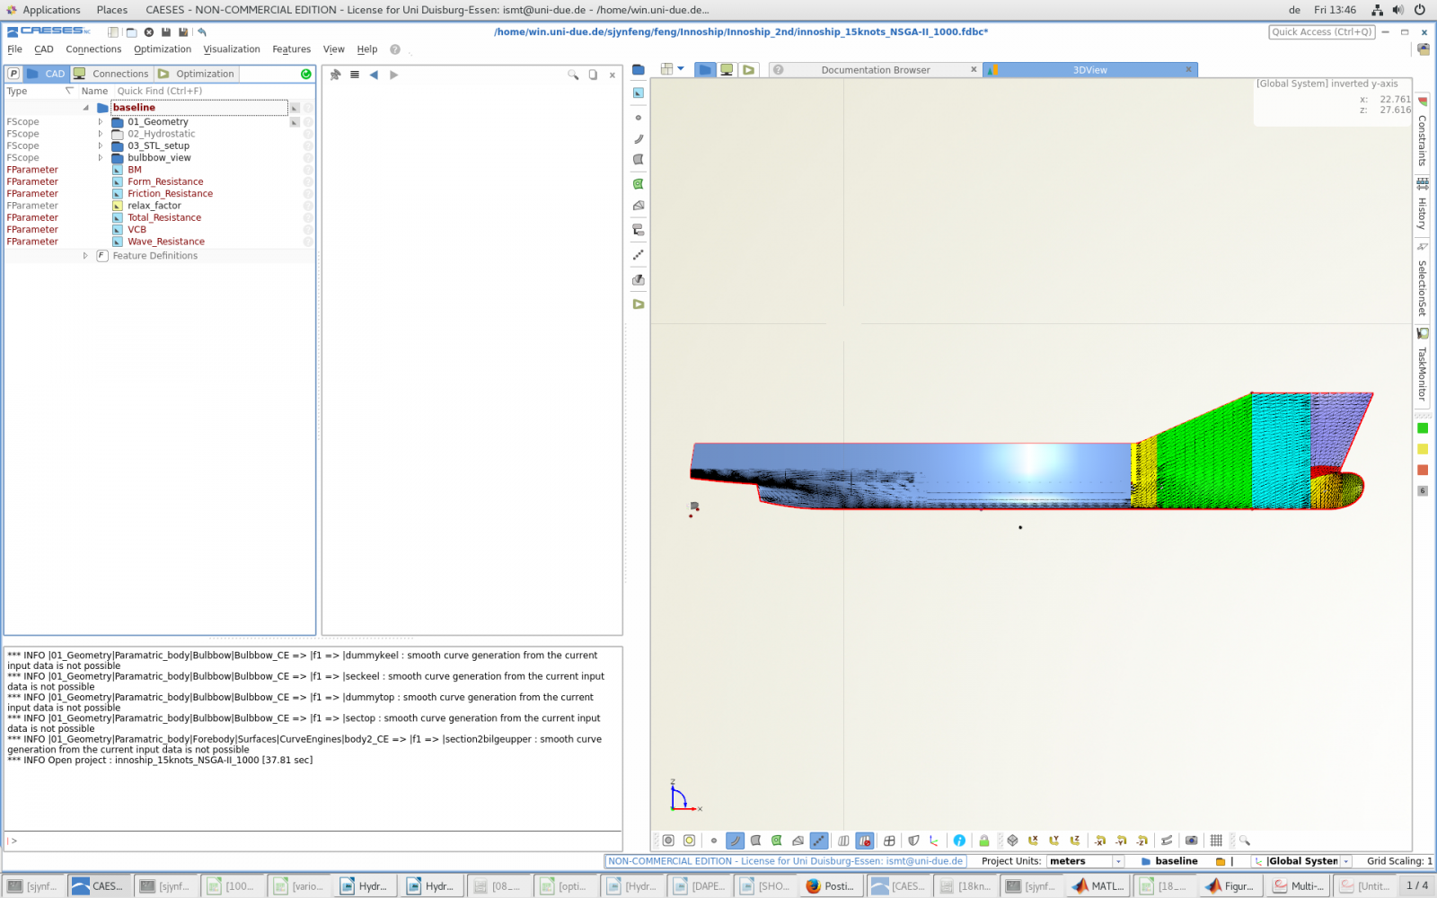1437x898 pixels.
Task: Expand the 01_Geometry scope
Action: click(x=101, y=122)
